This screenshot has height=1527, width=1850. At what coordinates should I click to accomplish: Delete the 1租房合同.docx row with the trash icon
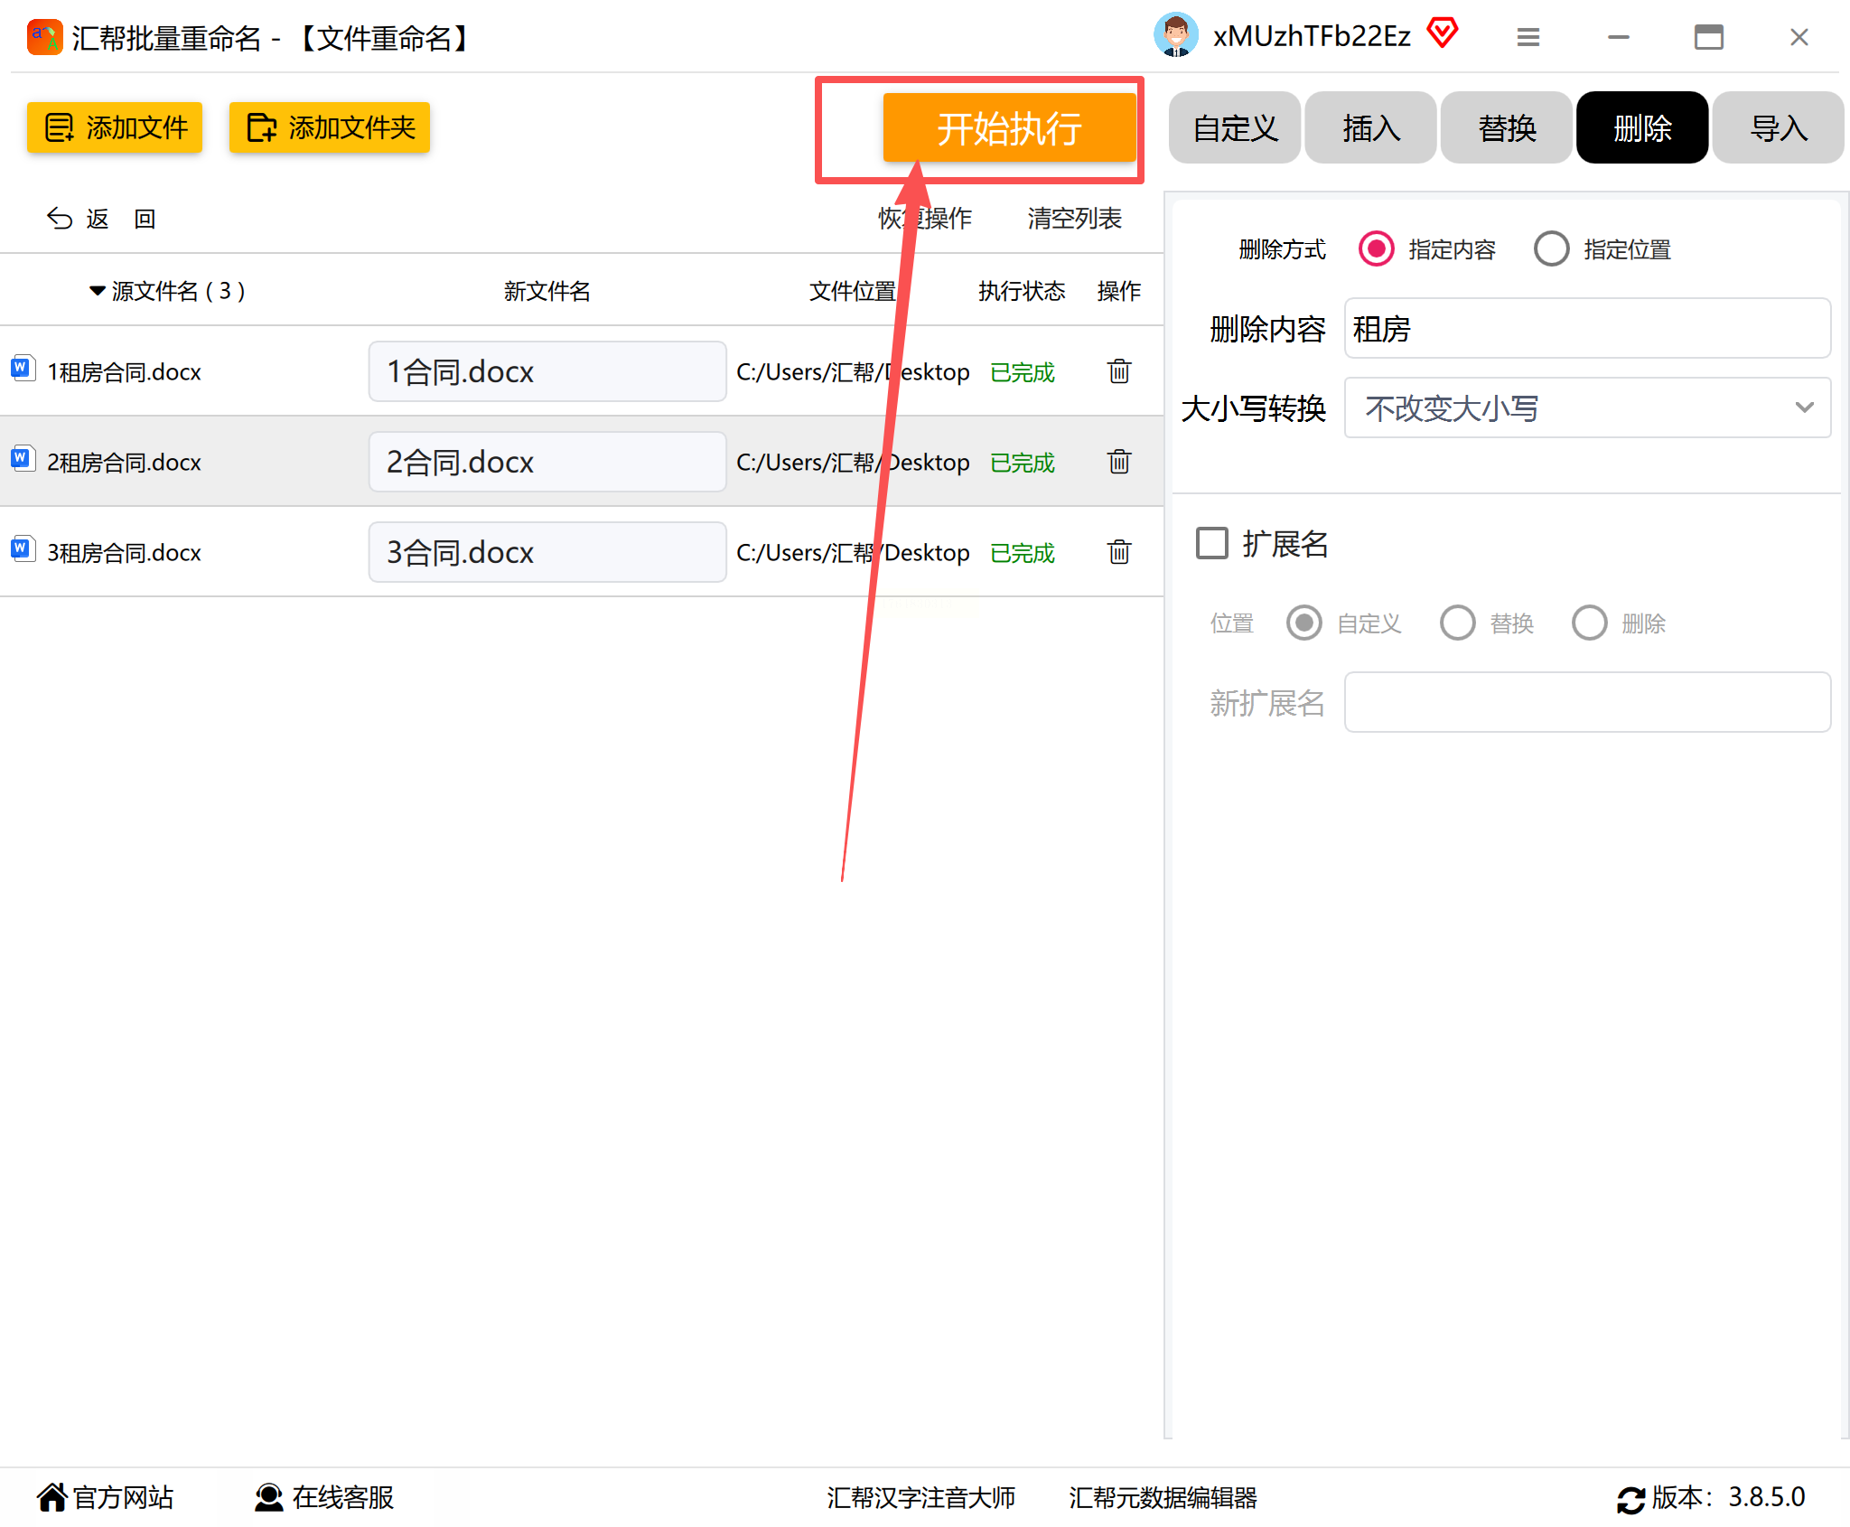[x=1118, y=371]
